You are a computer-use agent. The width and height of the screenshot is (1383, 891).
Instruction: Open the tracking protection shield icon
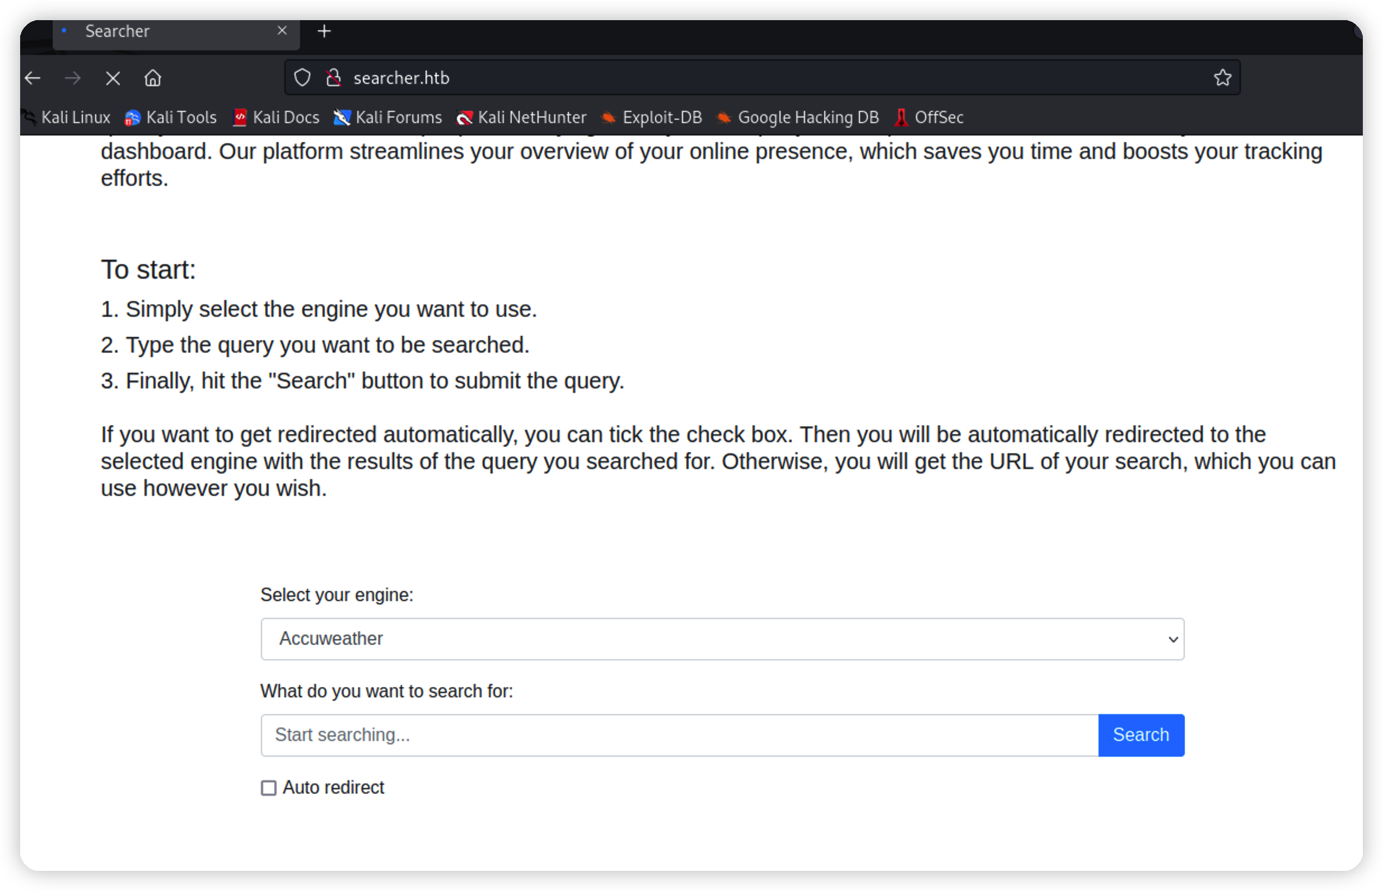303,78
